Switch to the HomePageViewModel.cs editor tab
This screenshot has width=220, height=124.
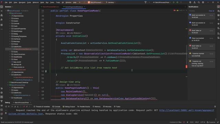[x=74, y=7]
